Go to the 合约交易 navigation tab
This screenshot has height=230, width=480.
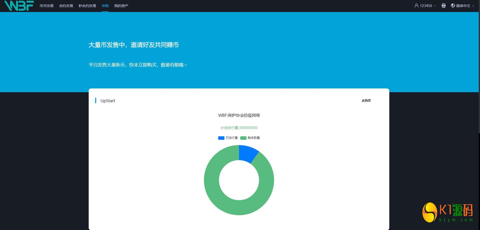pyautogui.click(x=66, y=6)
